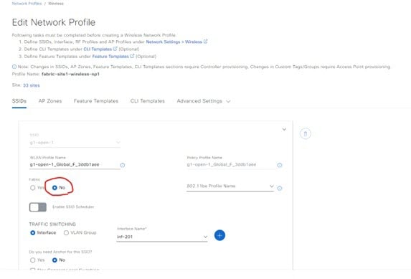Click info icon next to Policy Profile Name
Screen dimensions: 411x279
(x=280, y=165)
